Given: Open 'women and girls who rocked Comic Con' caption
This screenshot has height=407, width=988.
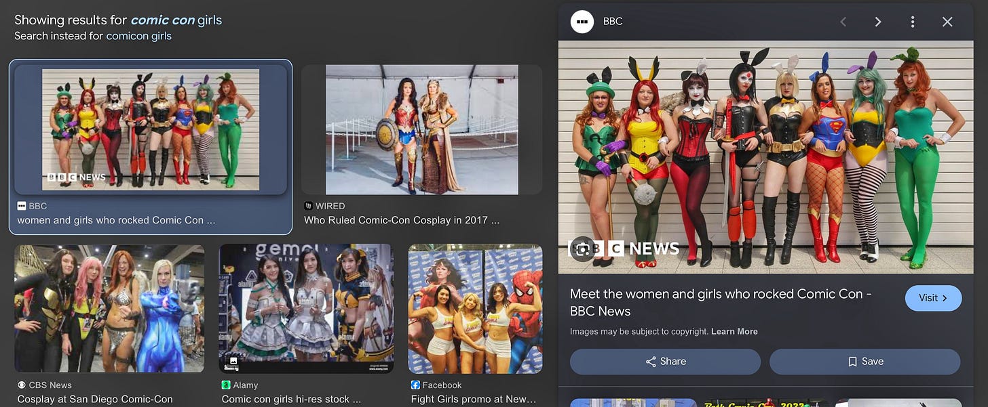Looking at the screenshot, I should 116,220.
